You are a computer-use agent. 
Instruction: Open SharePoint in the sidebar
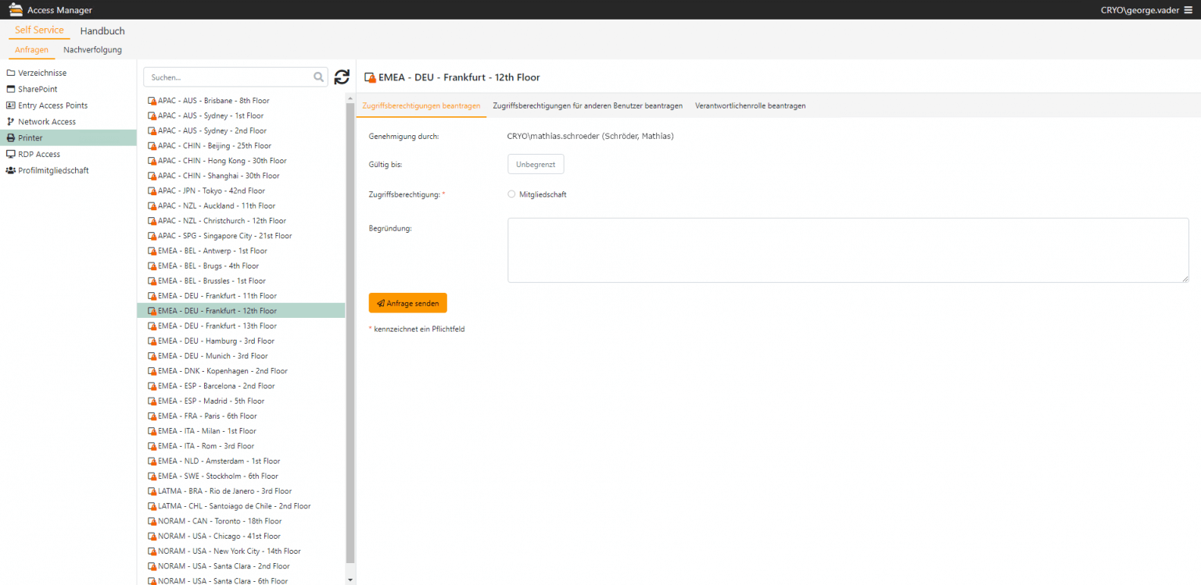(38, 89)
